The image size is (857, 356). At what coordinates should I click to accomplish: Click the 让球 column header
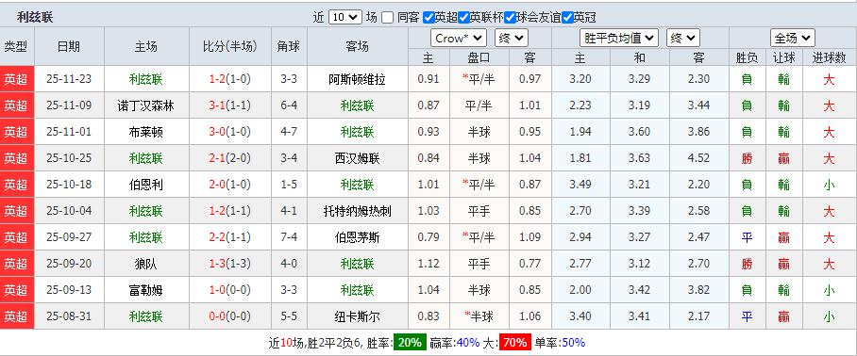(783, 57)
